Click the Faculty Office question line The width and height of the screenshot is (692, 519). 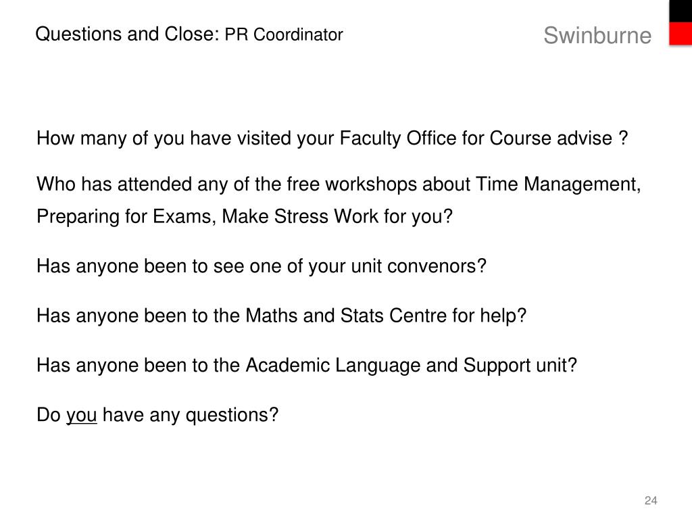click(332, 139)
